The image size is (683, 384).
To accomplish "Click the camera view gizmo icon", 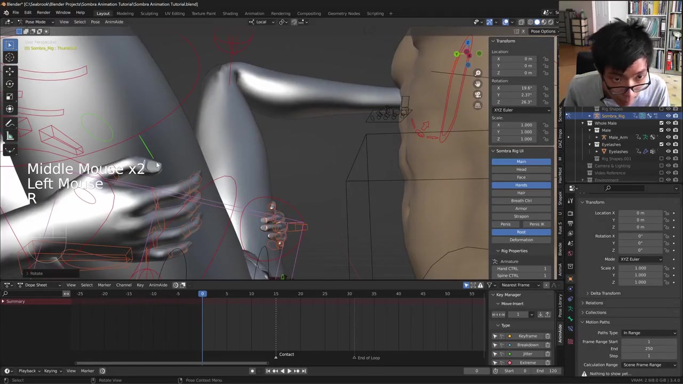I will point(478,94).
